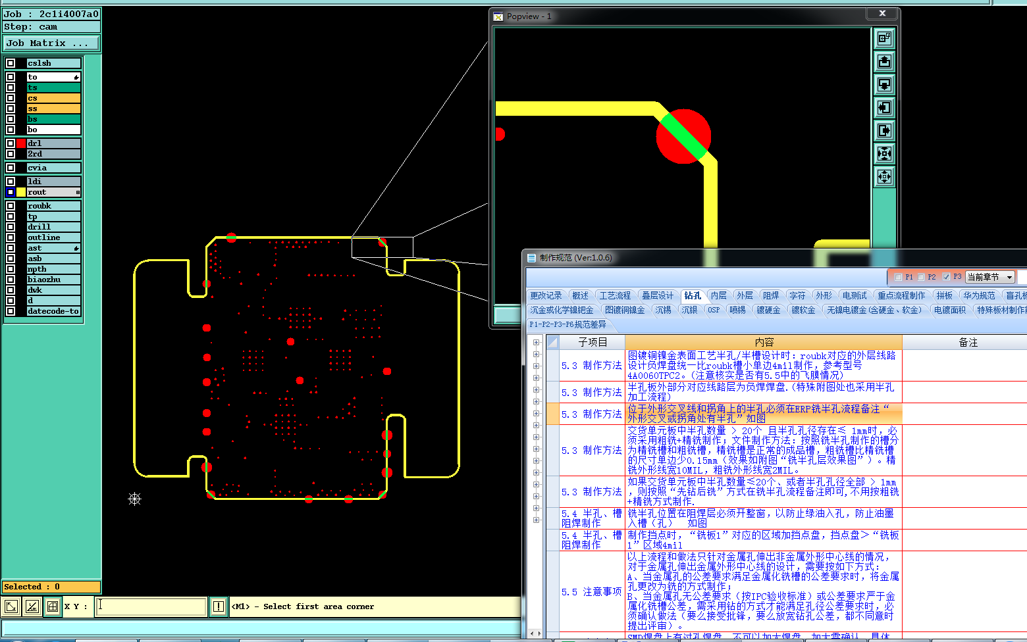Viewport: 1027px width, 642px height.
Task: Expand the first 5.3 制作方法 row tree node
Action: pyautogui.click(x=536, y=366)
